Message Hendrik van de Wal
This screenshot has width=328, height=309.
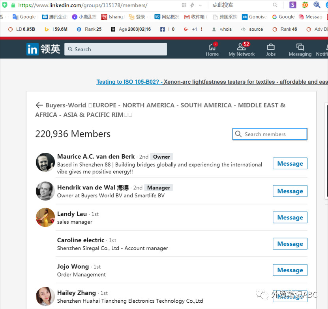[290, 191]
